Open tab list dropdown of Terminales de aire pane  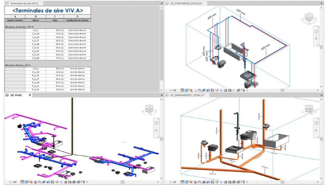click(x=162, y=3)
